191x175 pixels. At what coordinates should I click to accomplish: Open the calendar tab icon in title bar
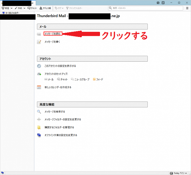(x=158, y=3)
